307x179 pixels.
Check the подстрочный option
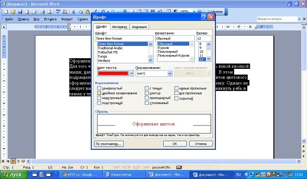[99, 102]
